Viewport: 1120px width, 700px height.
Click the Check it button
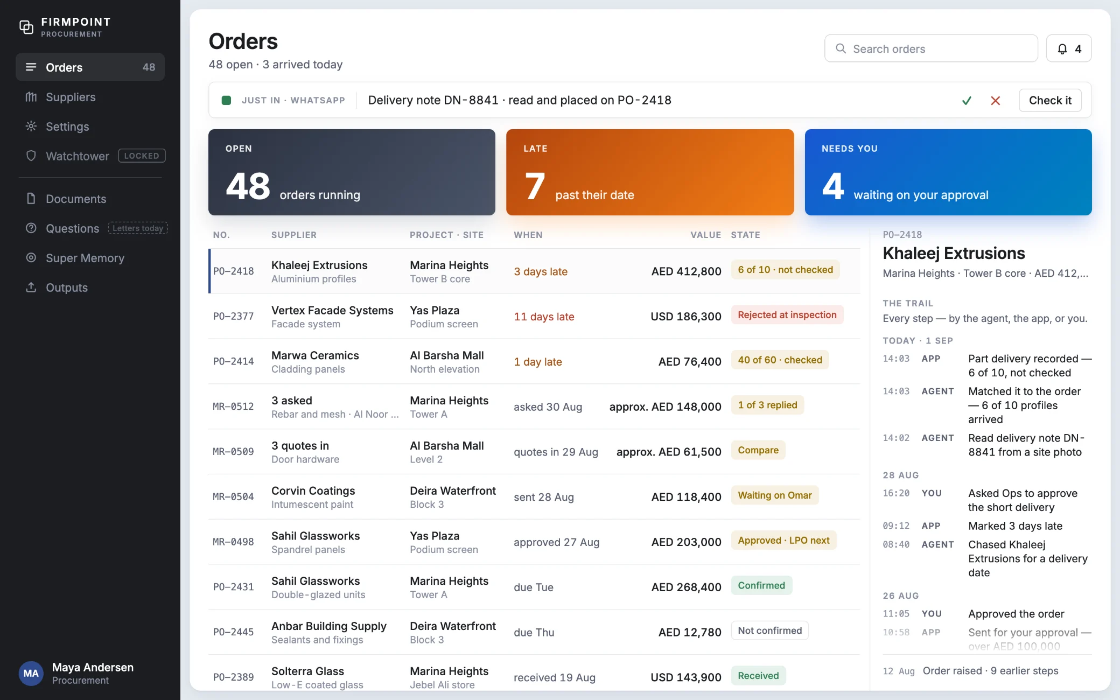(x=1050, y=101)
